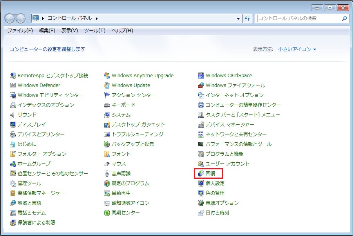This screenshot has width=353, height=236.
Task: Open the 回復 (Recovery) icon
Action: [x=201, y=173]
